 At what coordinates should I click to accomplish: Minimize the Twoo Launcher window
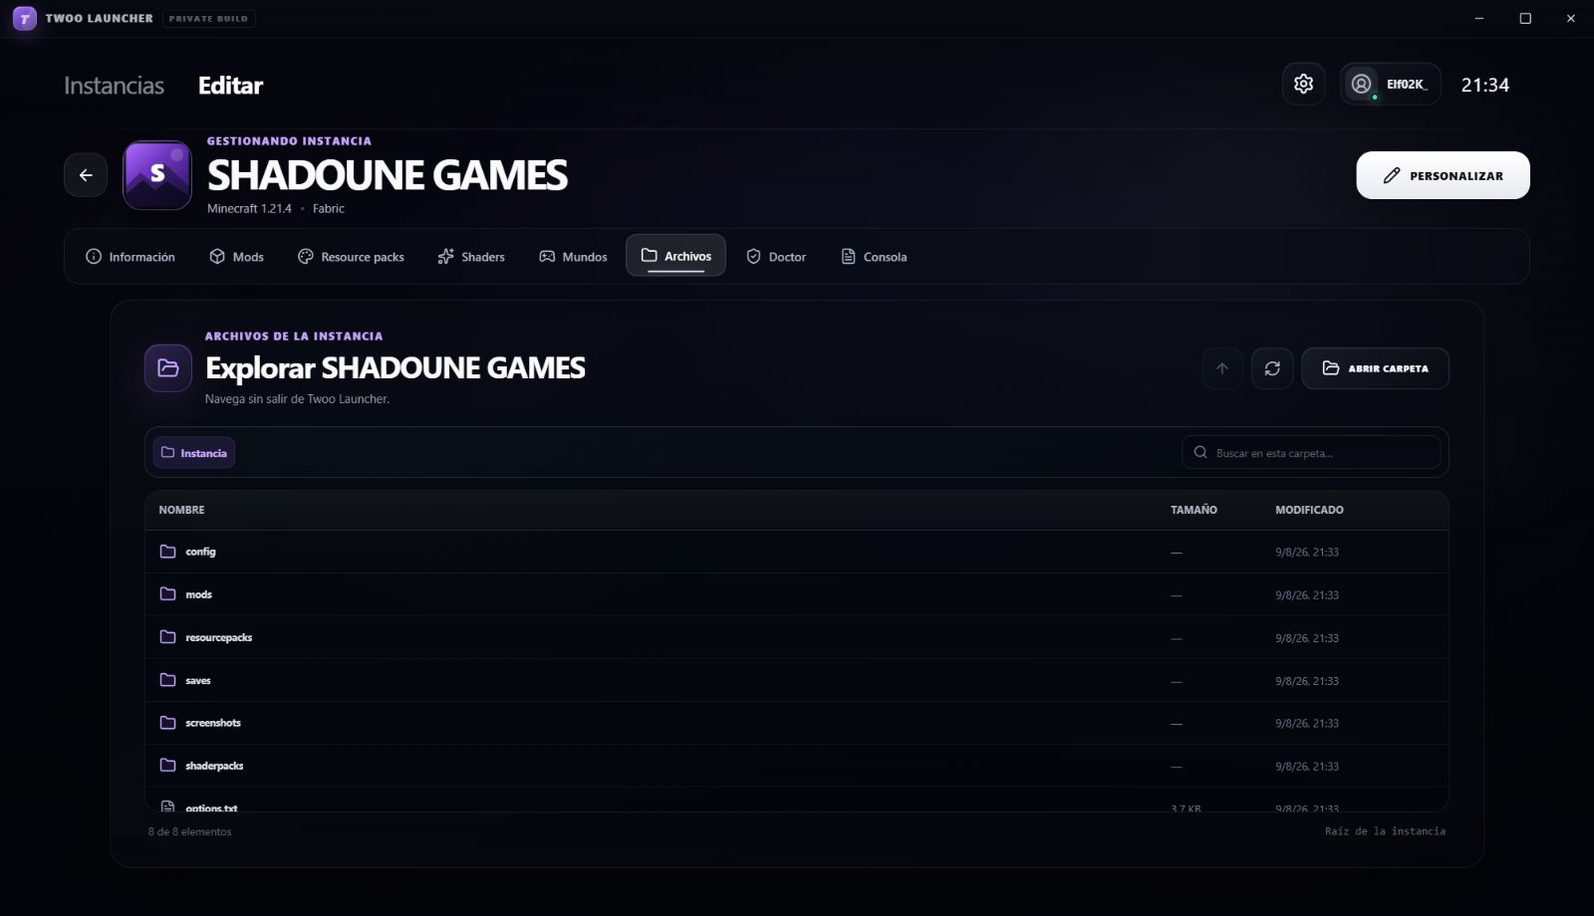[x=1479, y=18]
